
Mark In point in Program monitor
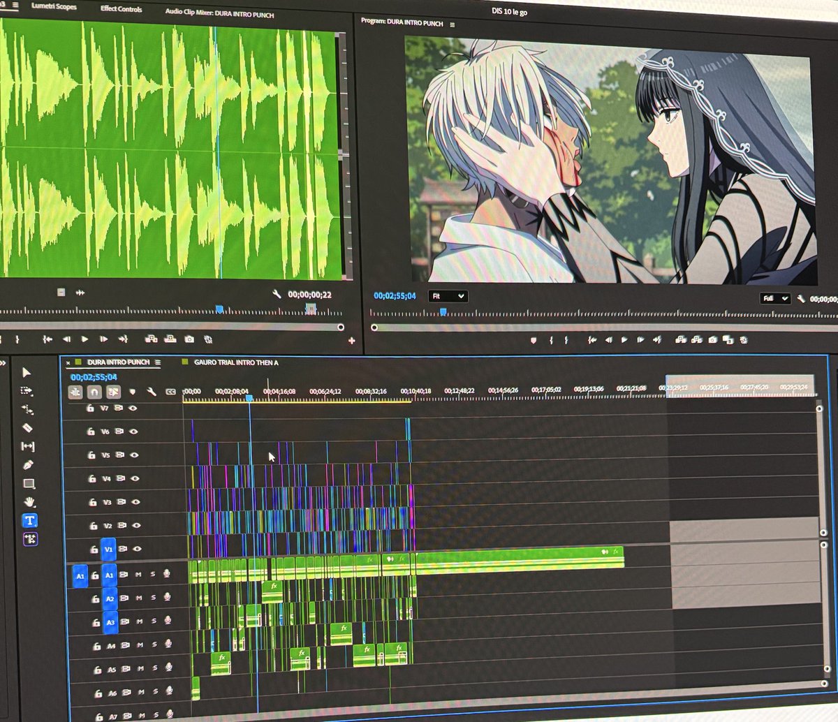(x=551, y=340)
